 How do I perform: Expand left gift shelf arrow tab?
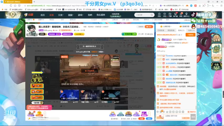pyautogui.click(x=45, y=114)
